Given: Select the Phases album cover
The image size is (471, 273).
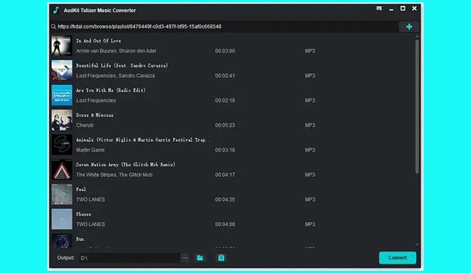Looking at the screenshot, I should 62,219.
